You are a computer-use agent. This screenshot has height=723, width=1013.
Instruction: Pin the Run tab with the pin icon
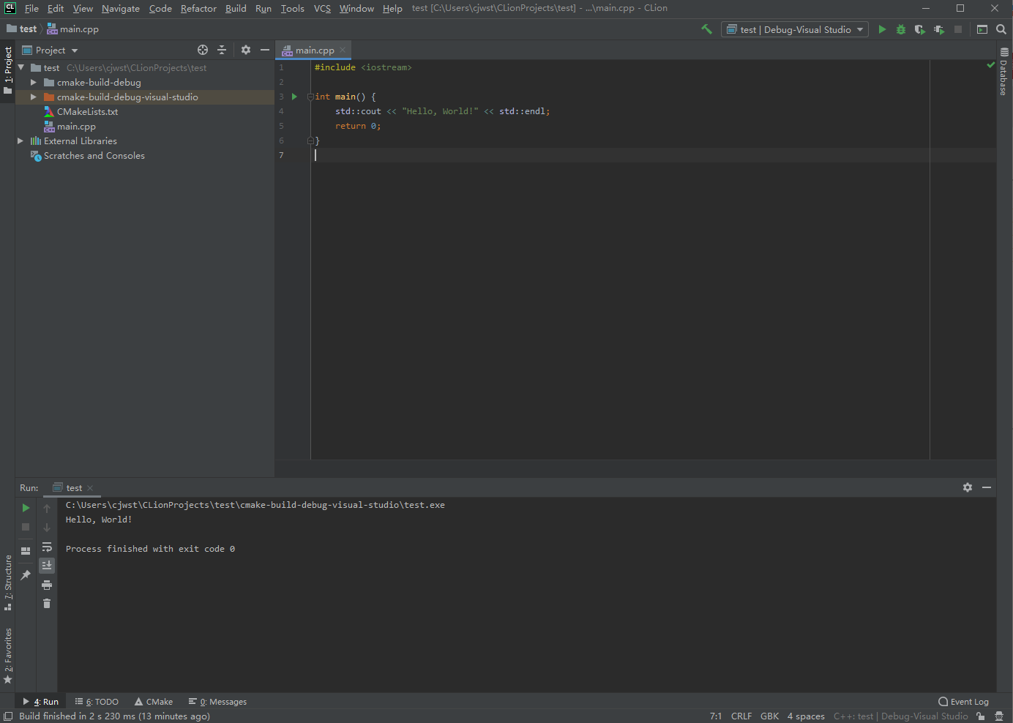pos(26,575)
